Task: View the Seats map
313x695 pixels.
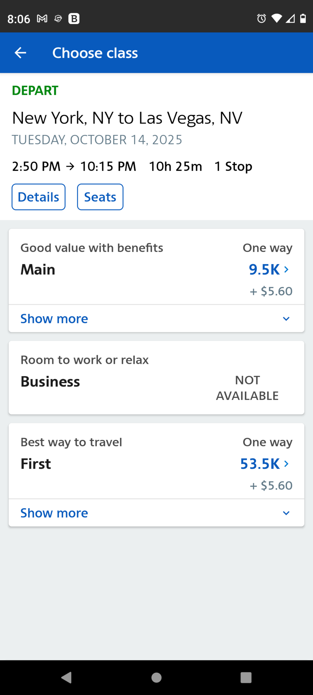Action: coord(100,197)
